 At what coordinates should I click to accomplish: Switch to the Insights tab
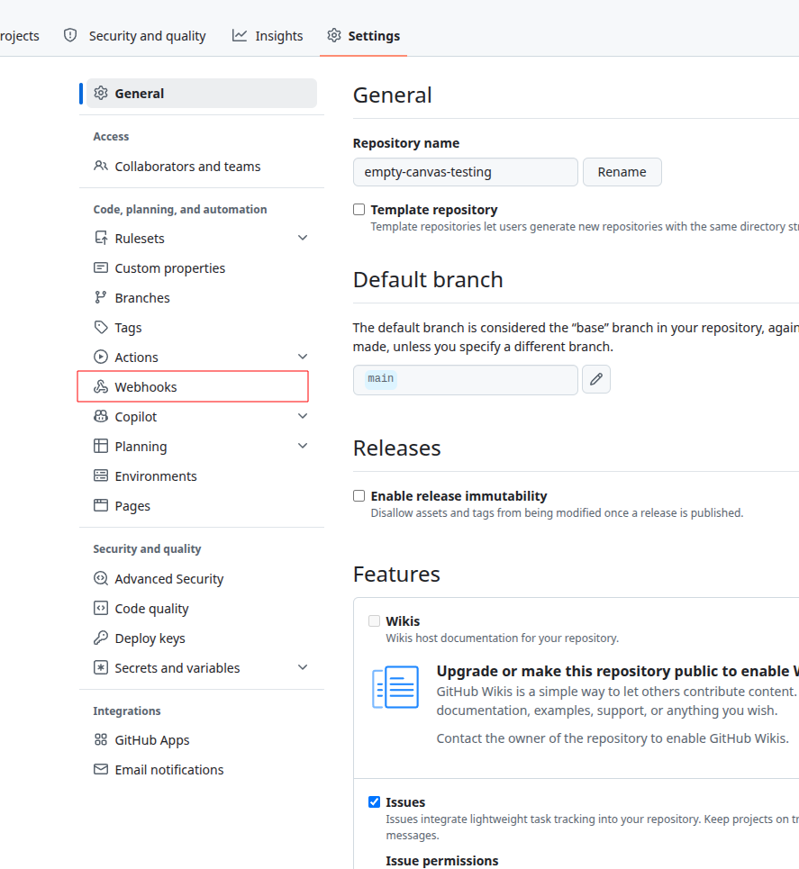(x=268, y=35)
